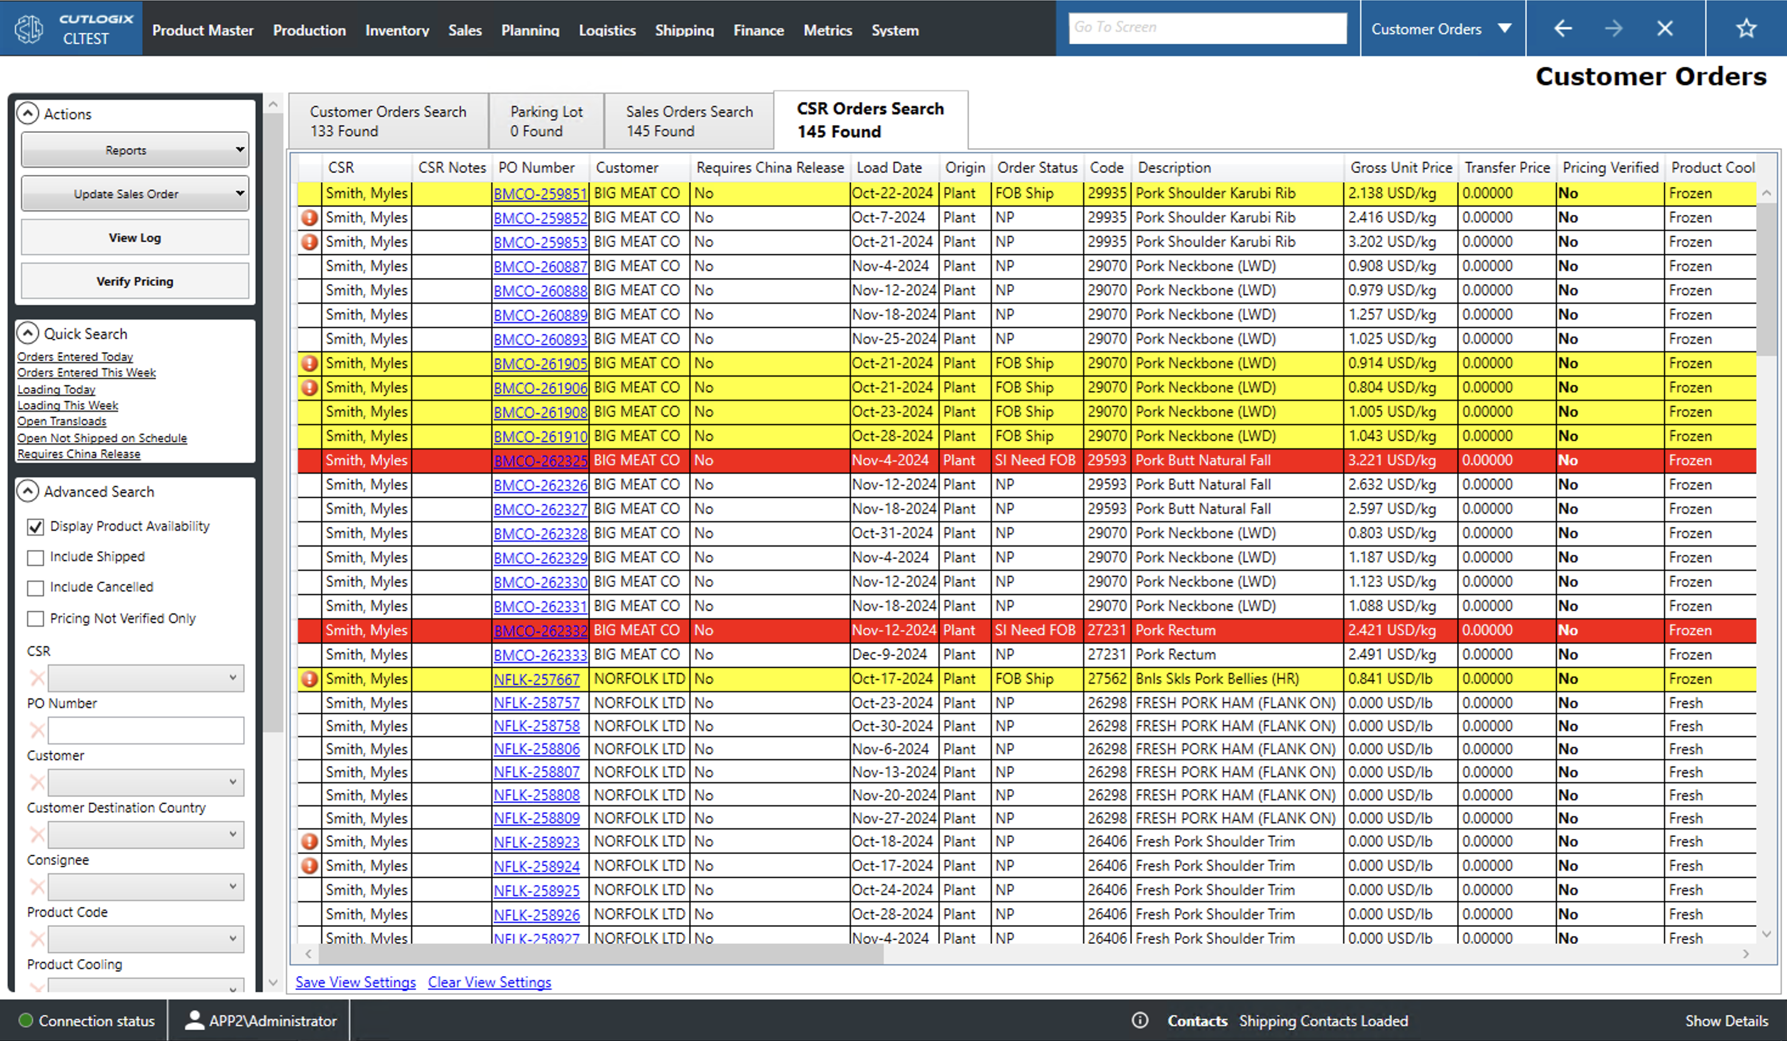
Task: Click the forward arrow navigation icon
Action: tap(1613, 29)
